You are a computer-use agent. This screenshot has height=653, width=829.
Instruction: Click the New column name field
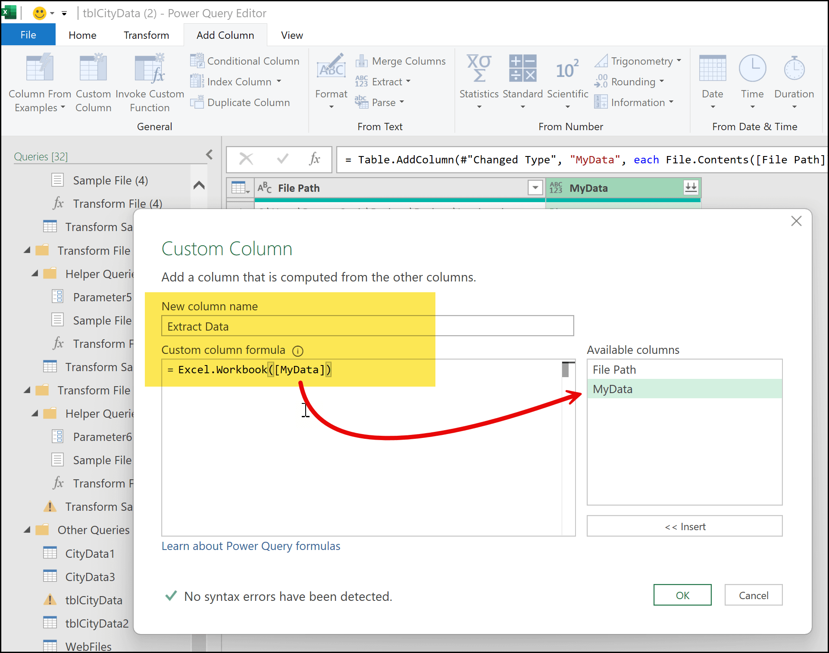point(367,326)
